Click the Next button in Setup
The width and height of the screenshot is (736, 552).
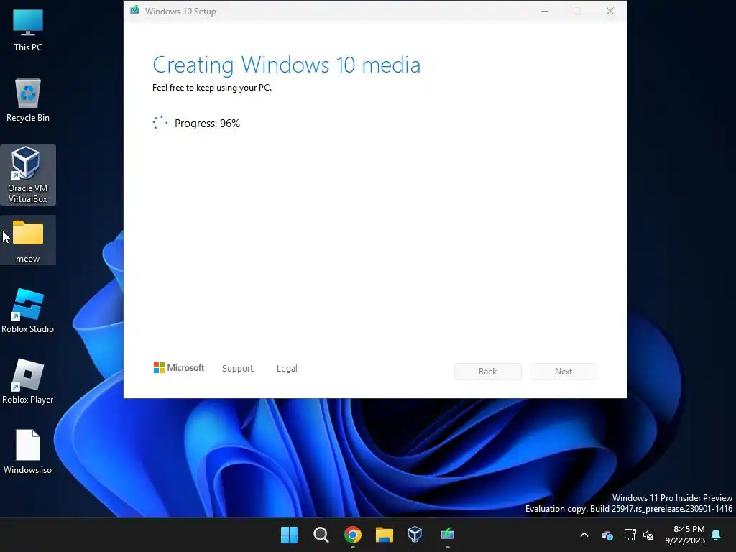coord(563,372)
